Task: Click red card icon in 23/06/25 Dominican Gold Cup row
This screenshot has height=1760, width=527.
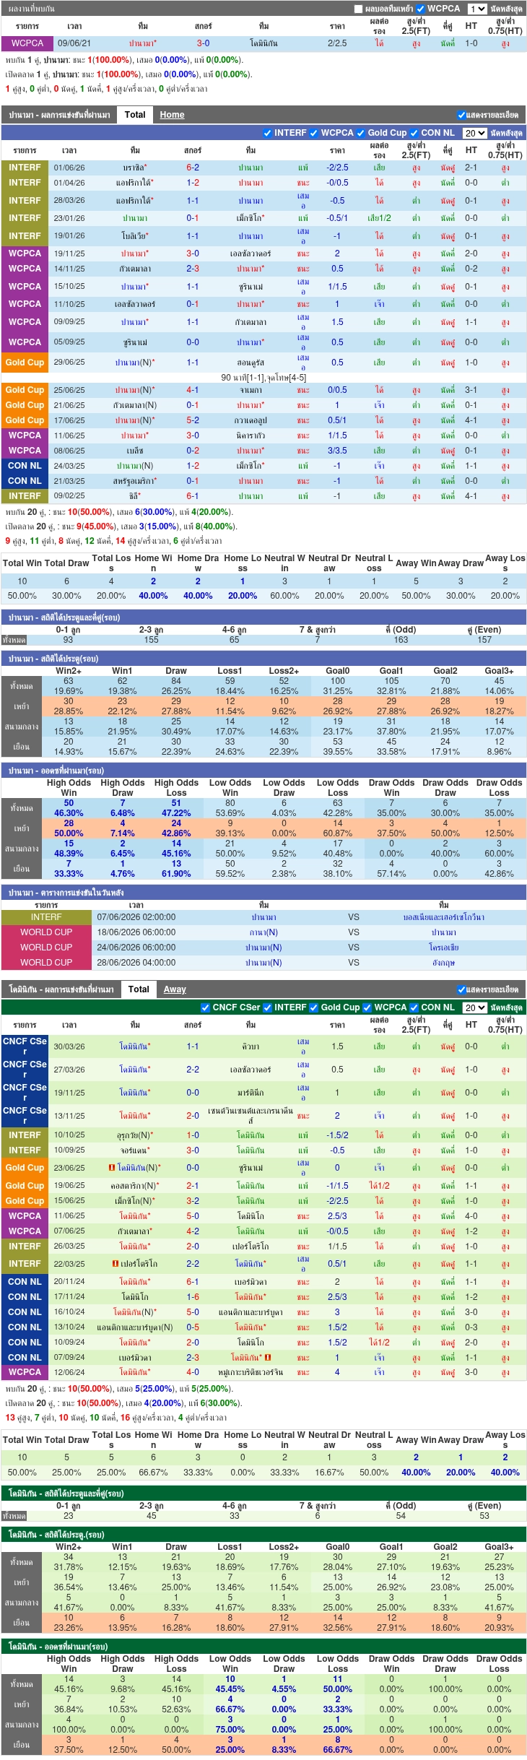Action: click(112, 1167)
